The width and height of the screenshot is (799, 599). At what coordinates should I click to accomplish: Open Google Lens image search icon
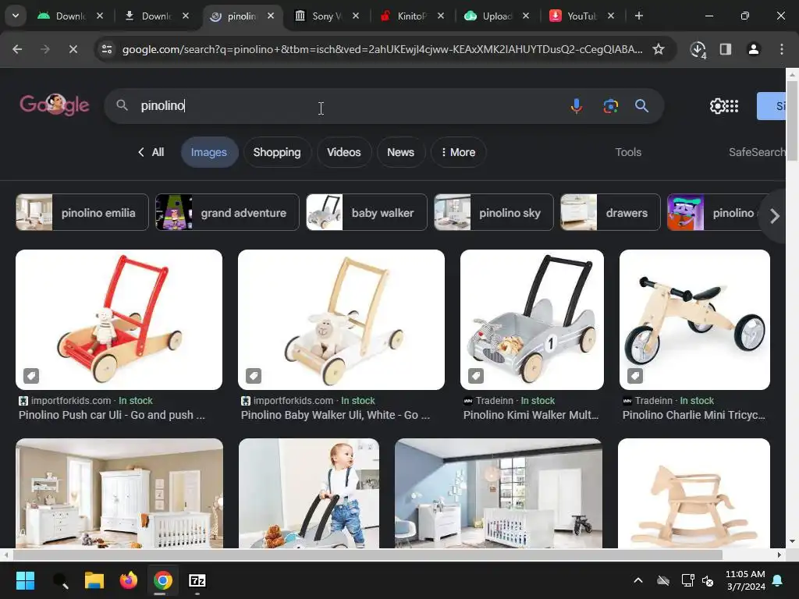610,106
